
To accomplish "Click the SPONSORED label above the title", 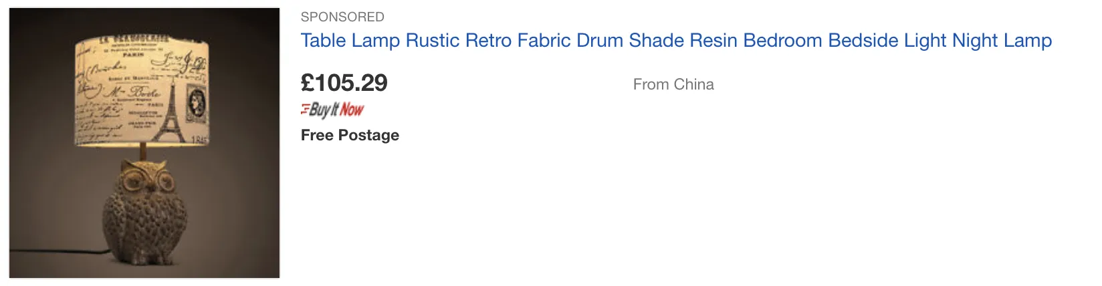I will tap(342, 17).
